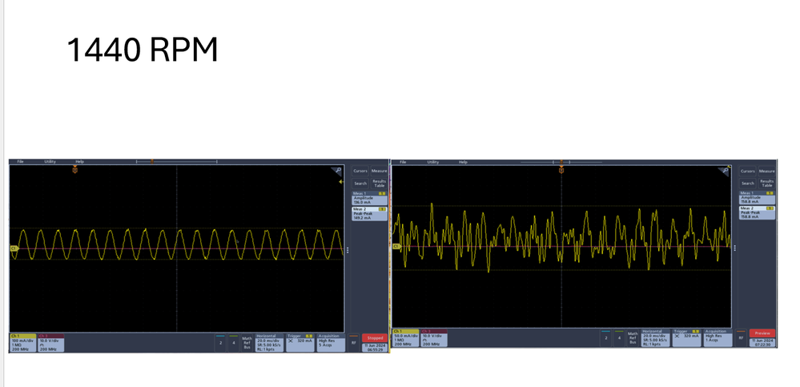Add channel 2 on right oscilloscope
Viewport: 800px width, 387px height.
click(605, 338)
